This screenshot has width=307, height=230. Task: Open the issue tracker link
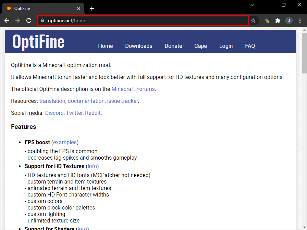click(x=123, y=101)
